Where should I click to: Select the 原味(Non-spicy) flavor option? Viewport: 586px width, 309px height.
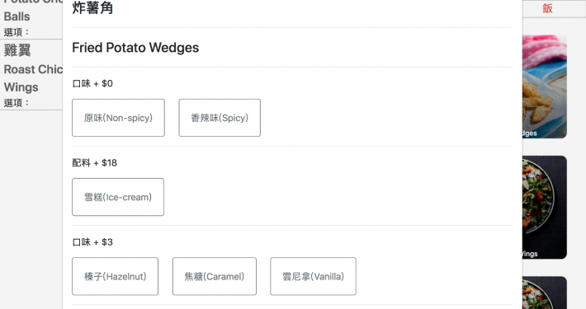(118, 118)
